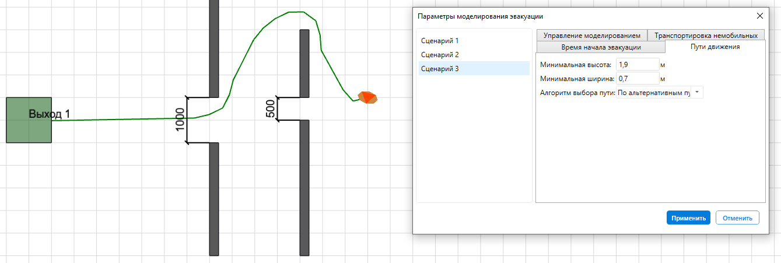This screenshot has height=263, width=781.
Task: Open the Алгоритм выбора пути dropdown
Action: tap(660, 92)
